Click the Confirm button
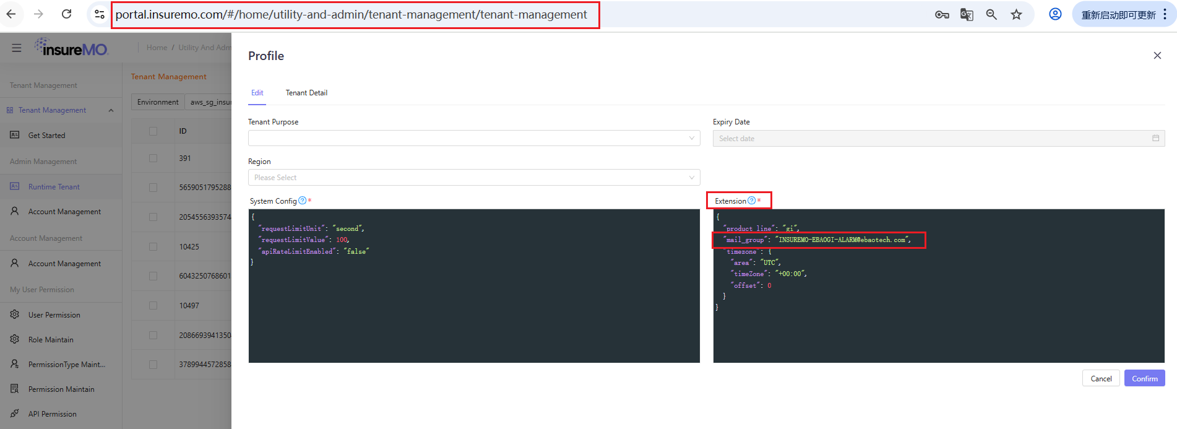The width and height of the screenshot is (1177, 429). point(1144,378)
